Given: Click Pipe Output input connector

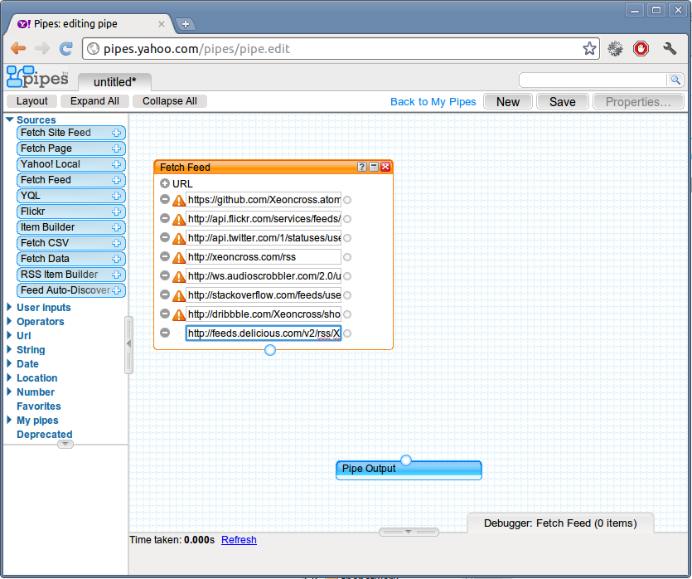Looking at the screenshot, I should (x=406, y=460).
